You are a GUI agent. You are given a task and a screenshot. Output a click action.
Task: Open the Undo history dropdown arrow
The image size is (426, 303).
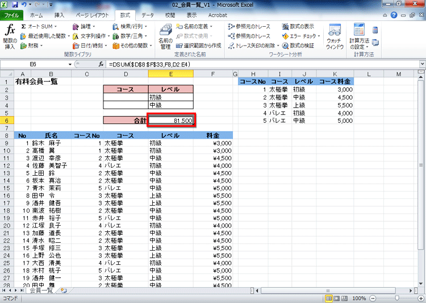click(30, 5)
